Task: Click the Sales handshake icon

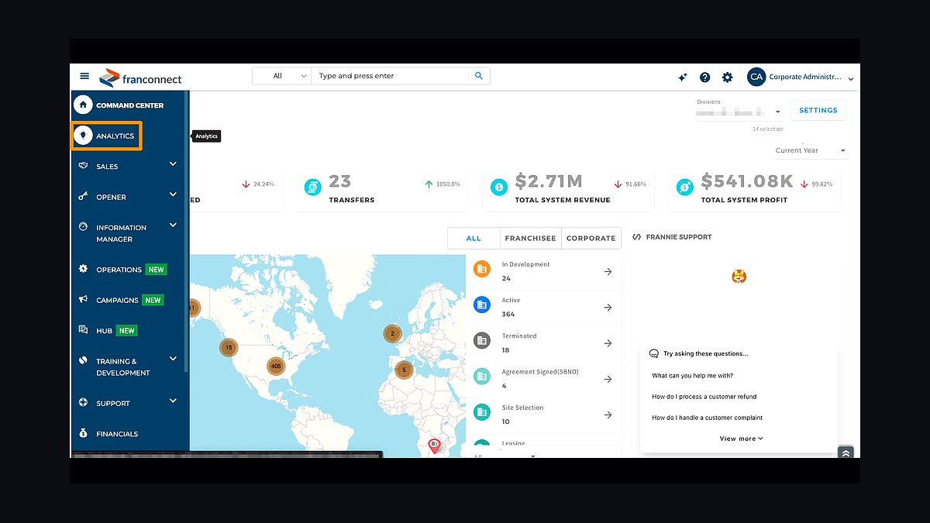Action: 83,166
